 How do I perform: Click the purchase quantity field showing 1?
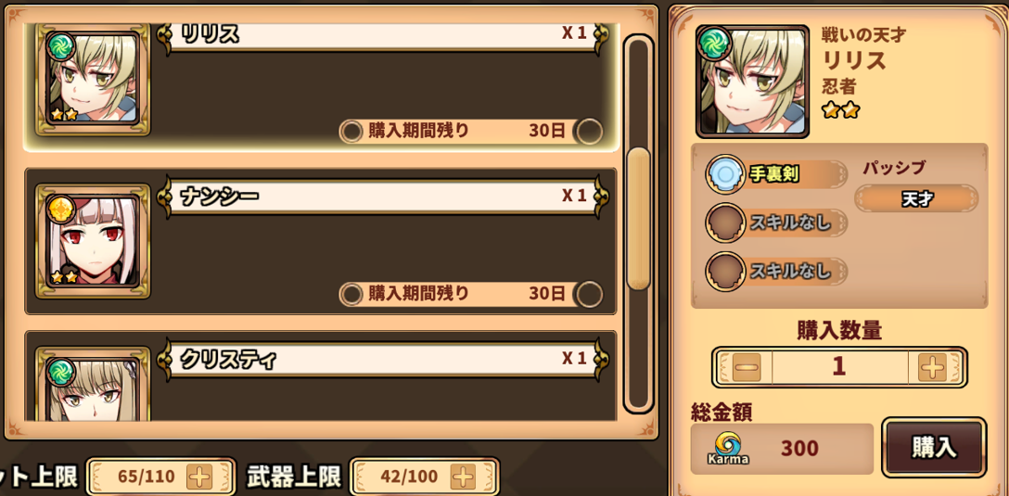coord(839,367)
